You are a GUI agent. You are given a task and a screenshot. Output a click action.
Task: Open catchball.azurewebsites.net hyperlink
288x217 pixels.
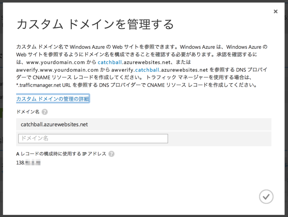click(110, 62)
